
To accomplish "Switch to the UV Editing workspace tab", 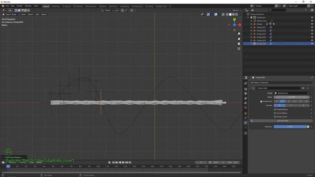I will point(78,6).
